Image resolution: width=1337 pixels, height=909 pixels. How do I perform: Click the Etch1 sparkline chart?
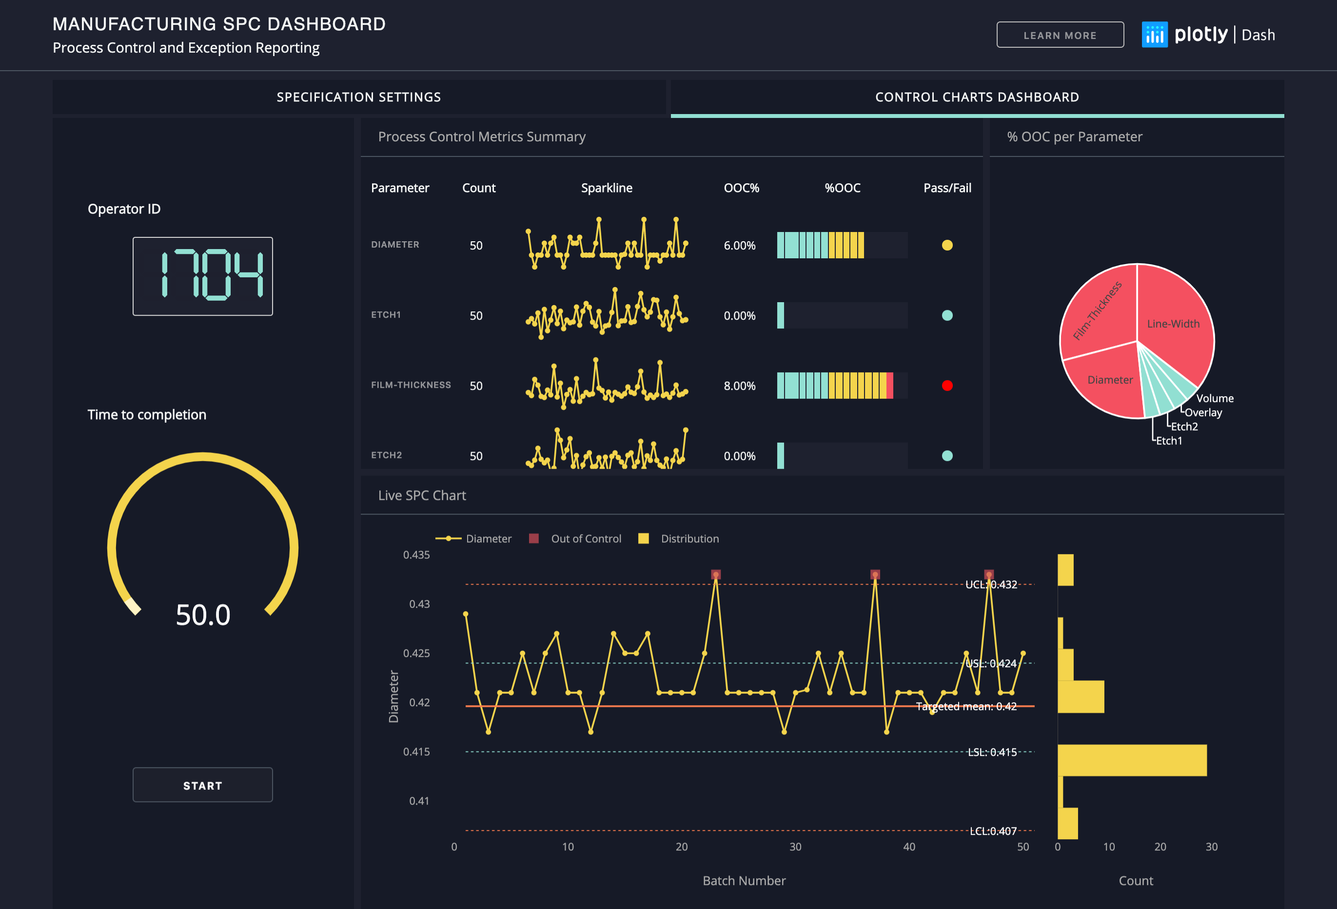coord(607,314)
